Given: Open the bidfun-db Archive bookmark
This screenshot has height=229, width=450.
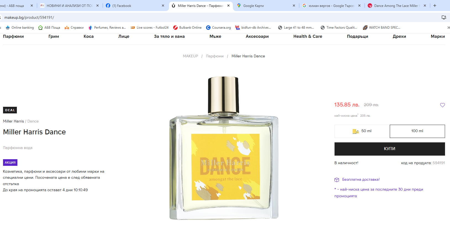Looking at the screenshot, I should (x=253, y=28).
